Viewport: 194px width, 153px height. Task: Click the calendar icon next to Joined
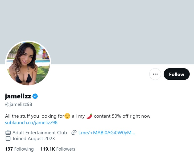click(x=8, y=138)
